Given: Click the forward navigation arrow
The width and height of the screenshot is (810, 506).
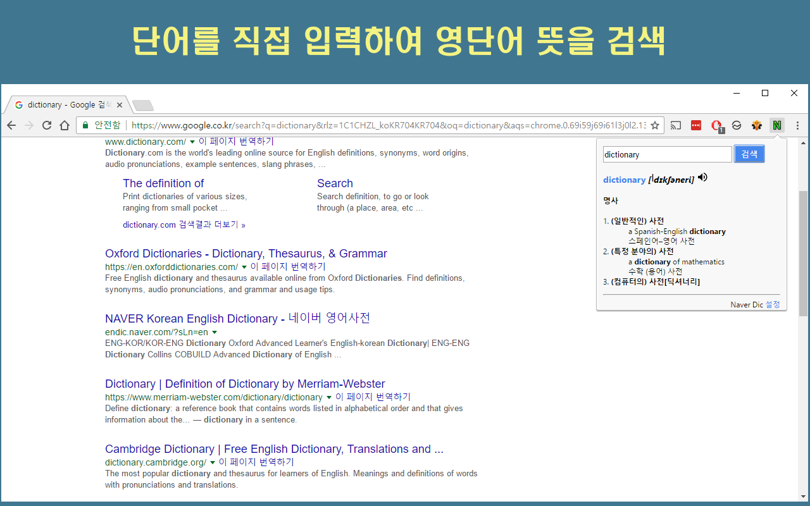Looking at the screenshot, I should pos(29,125).
